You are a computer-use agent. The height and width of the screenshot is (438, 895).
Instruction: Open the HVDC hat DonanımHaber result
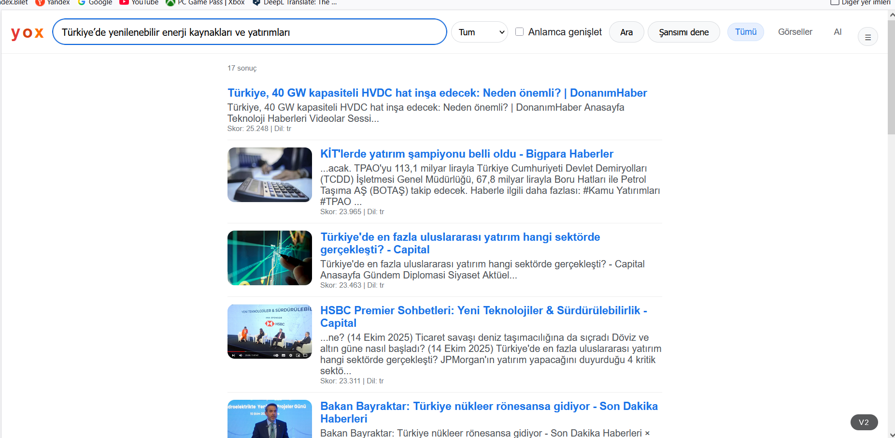[x=437, y=93]
